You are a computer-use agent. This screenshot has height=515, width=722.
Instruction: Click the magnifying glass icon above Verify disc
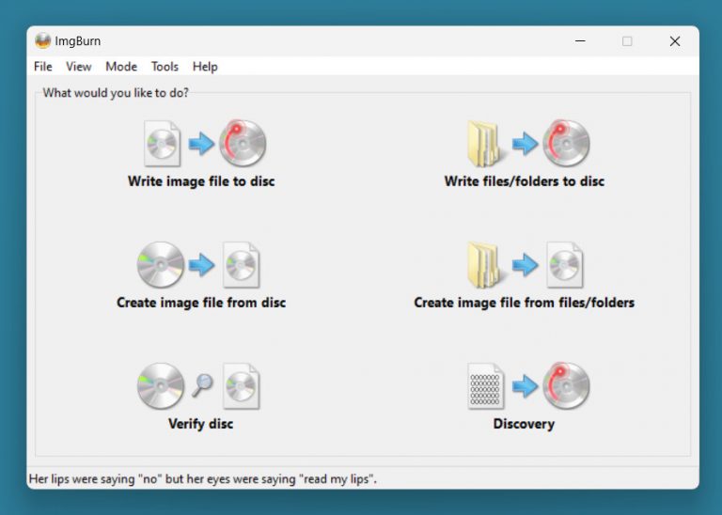[202, 384]
